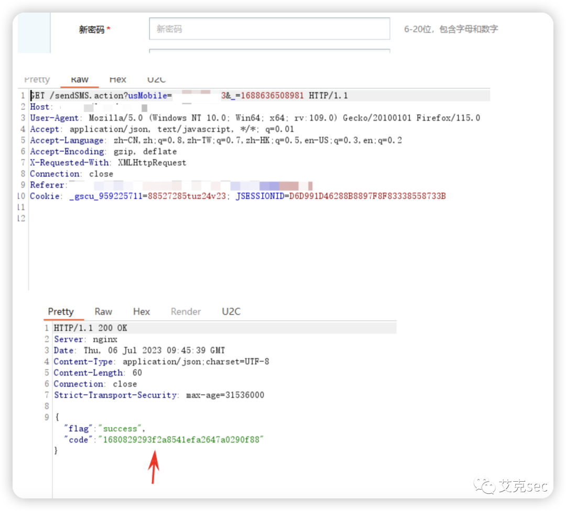Open the request Hex tab

point(118,80)
